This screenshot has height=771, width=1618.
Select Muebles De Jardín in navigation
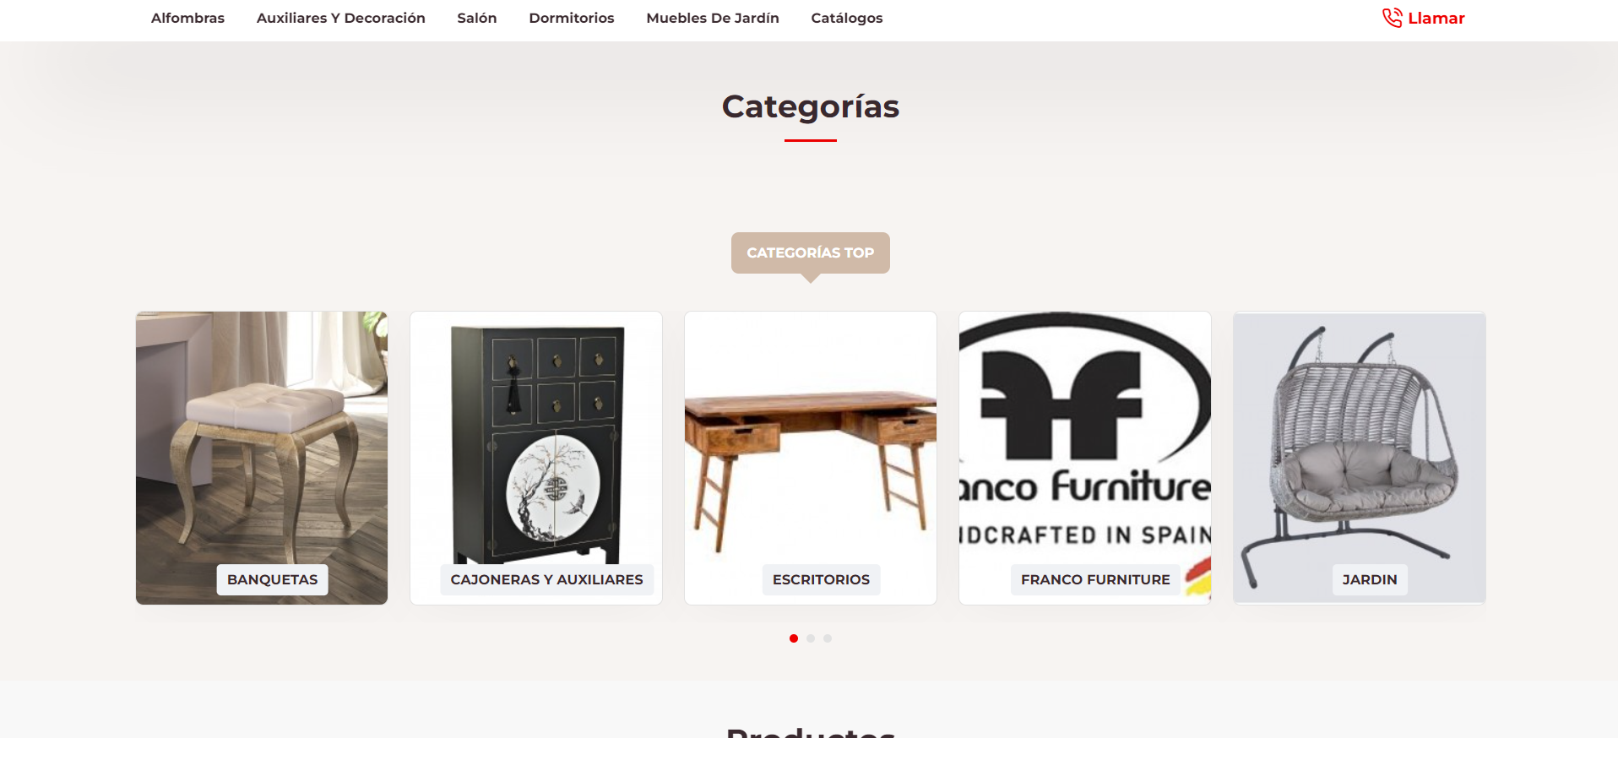713,18
